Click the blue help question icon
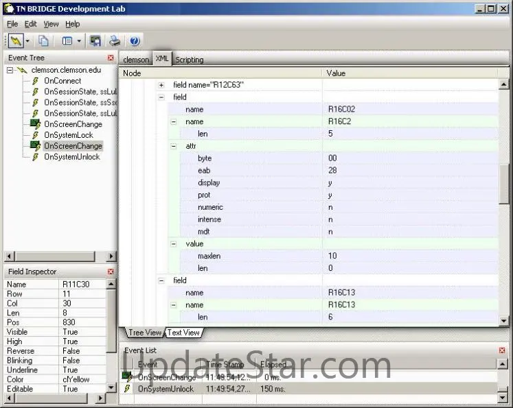The width and height of the screenshot is (513, 408). click(x=135, y=41)
